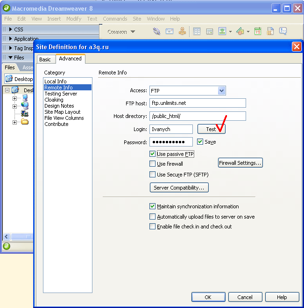Screen dimensions: 304x308
Task: Collapse the Desktop root tree node
Action: click(7, 90)
